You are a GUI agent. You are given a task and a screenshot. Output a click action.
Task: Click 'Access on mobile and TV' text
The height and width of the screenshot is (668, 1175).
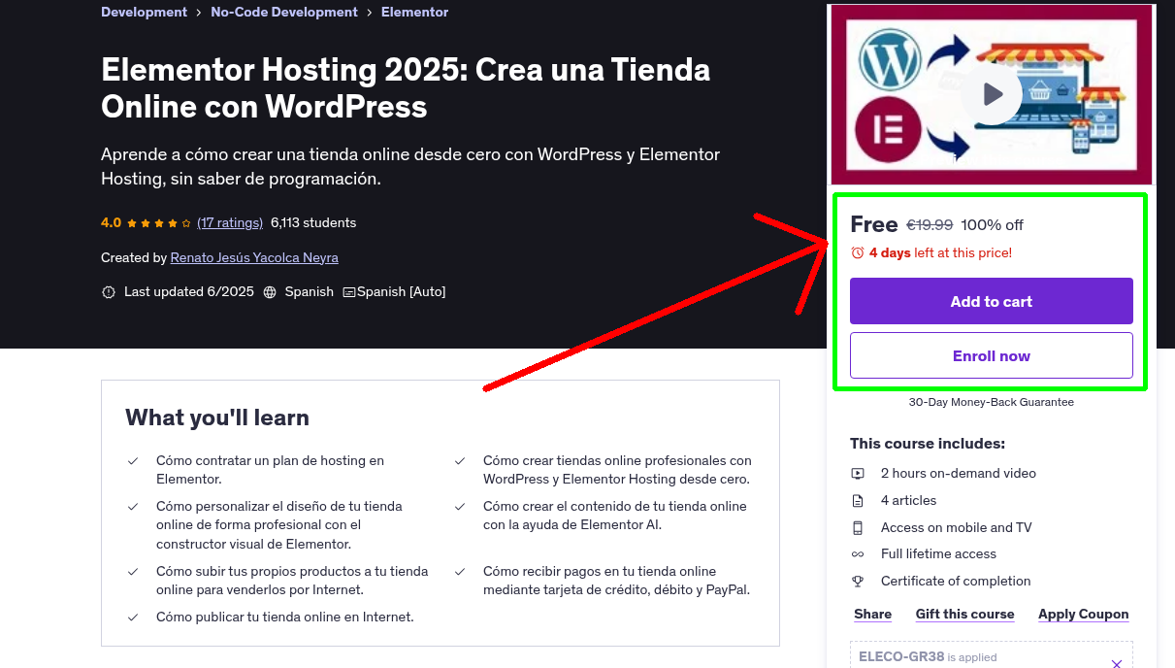[x=957, y=528]
